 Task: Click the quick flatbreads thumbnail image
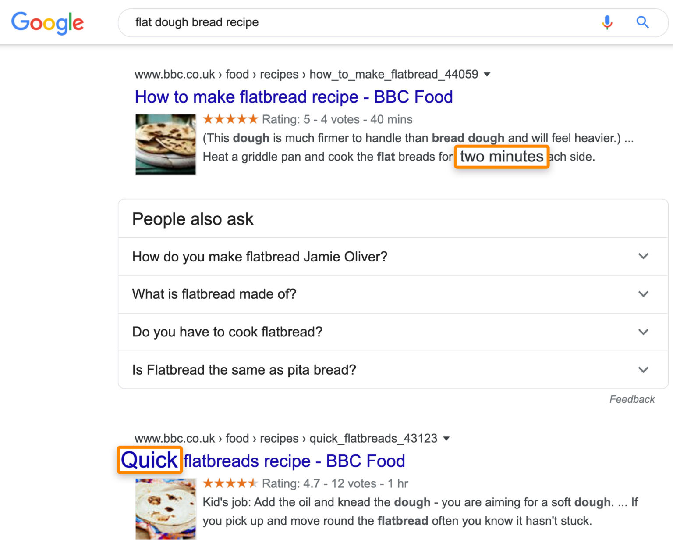[166, 509]
